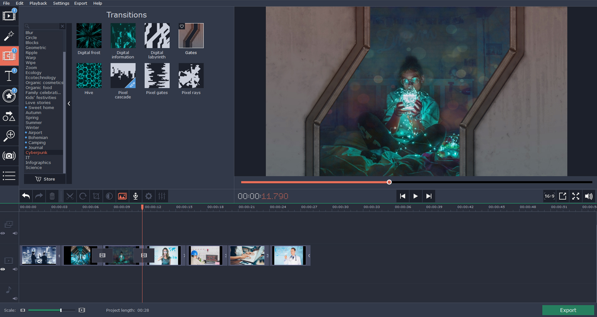597x317 pixels.
Task: Mute the video track speaker icon
Action: [x=15, y=269]
